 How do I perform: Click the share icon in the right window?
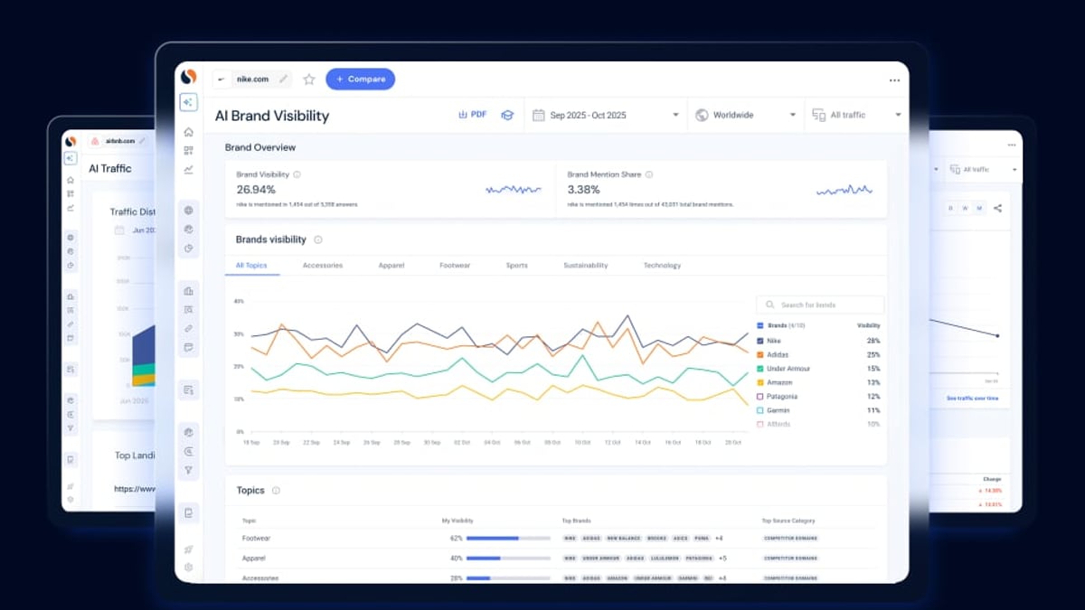(998, 209)
